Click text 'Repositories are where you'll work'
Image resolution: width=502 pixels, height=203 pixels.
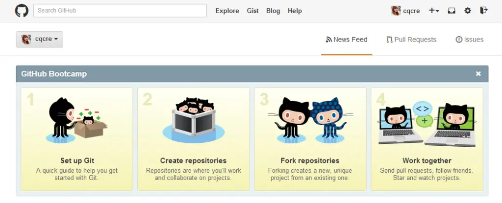[193, 170]
